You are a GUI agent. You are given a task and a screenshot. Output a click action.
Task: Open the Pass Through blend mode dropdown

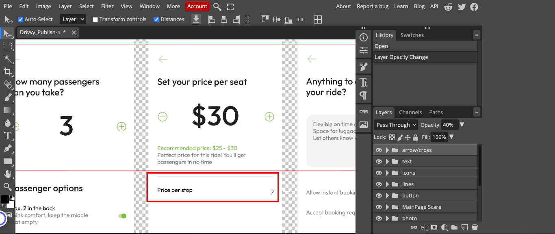coord(396,125)
